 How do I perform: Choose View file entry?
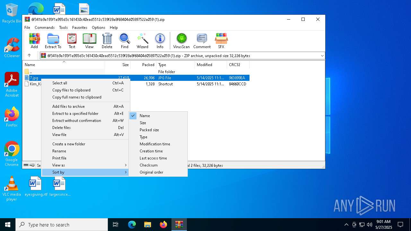(x=85, y=135)
